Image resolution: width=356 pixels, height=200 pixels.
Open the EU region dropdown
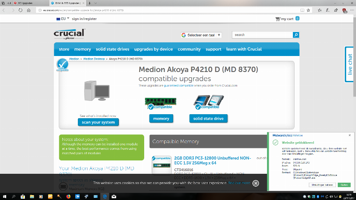coord(63,19)
